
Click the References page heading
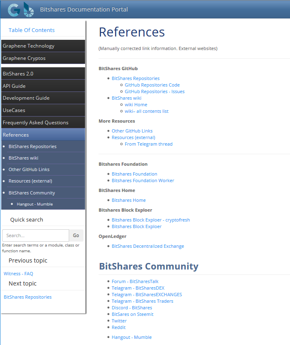(x=132, y=32)
